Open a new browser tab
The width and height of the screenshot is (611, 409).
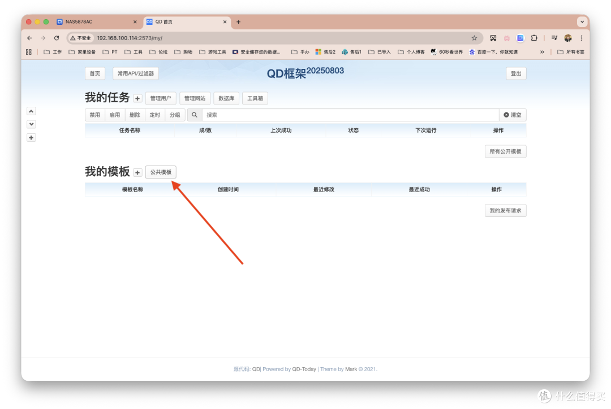coord(239,22)
